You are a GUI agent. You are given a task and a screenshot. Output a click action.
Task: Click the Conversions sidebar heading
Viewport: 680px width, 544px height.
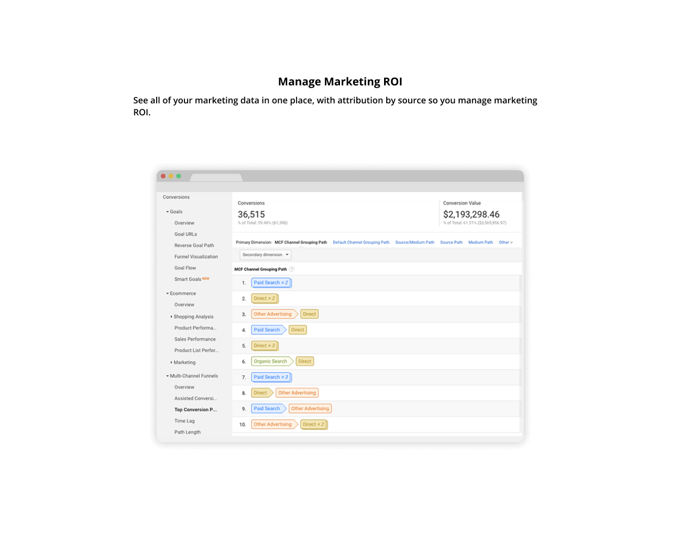[176, 197]
